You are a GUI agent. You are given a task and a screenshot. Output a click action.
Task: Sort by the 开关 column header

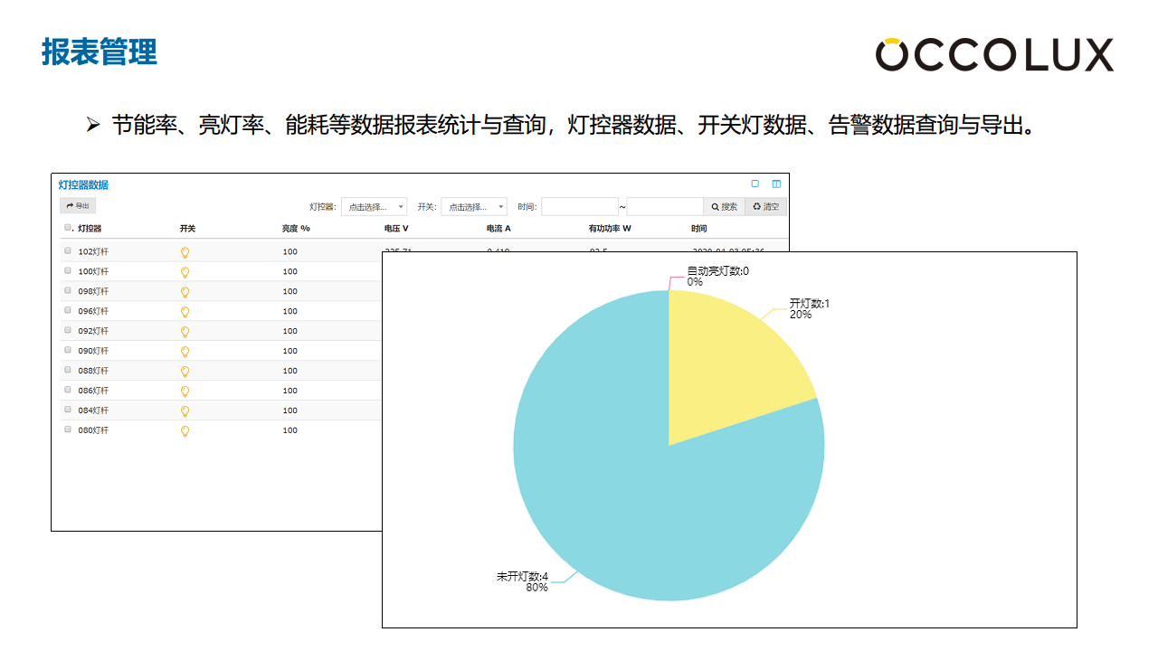(187, 229)
